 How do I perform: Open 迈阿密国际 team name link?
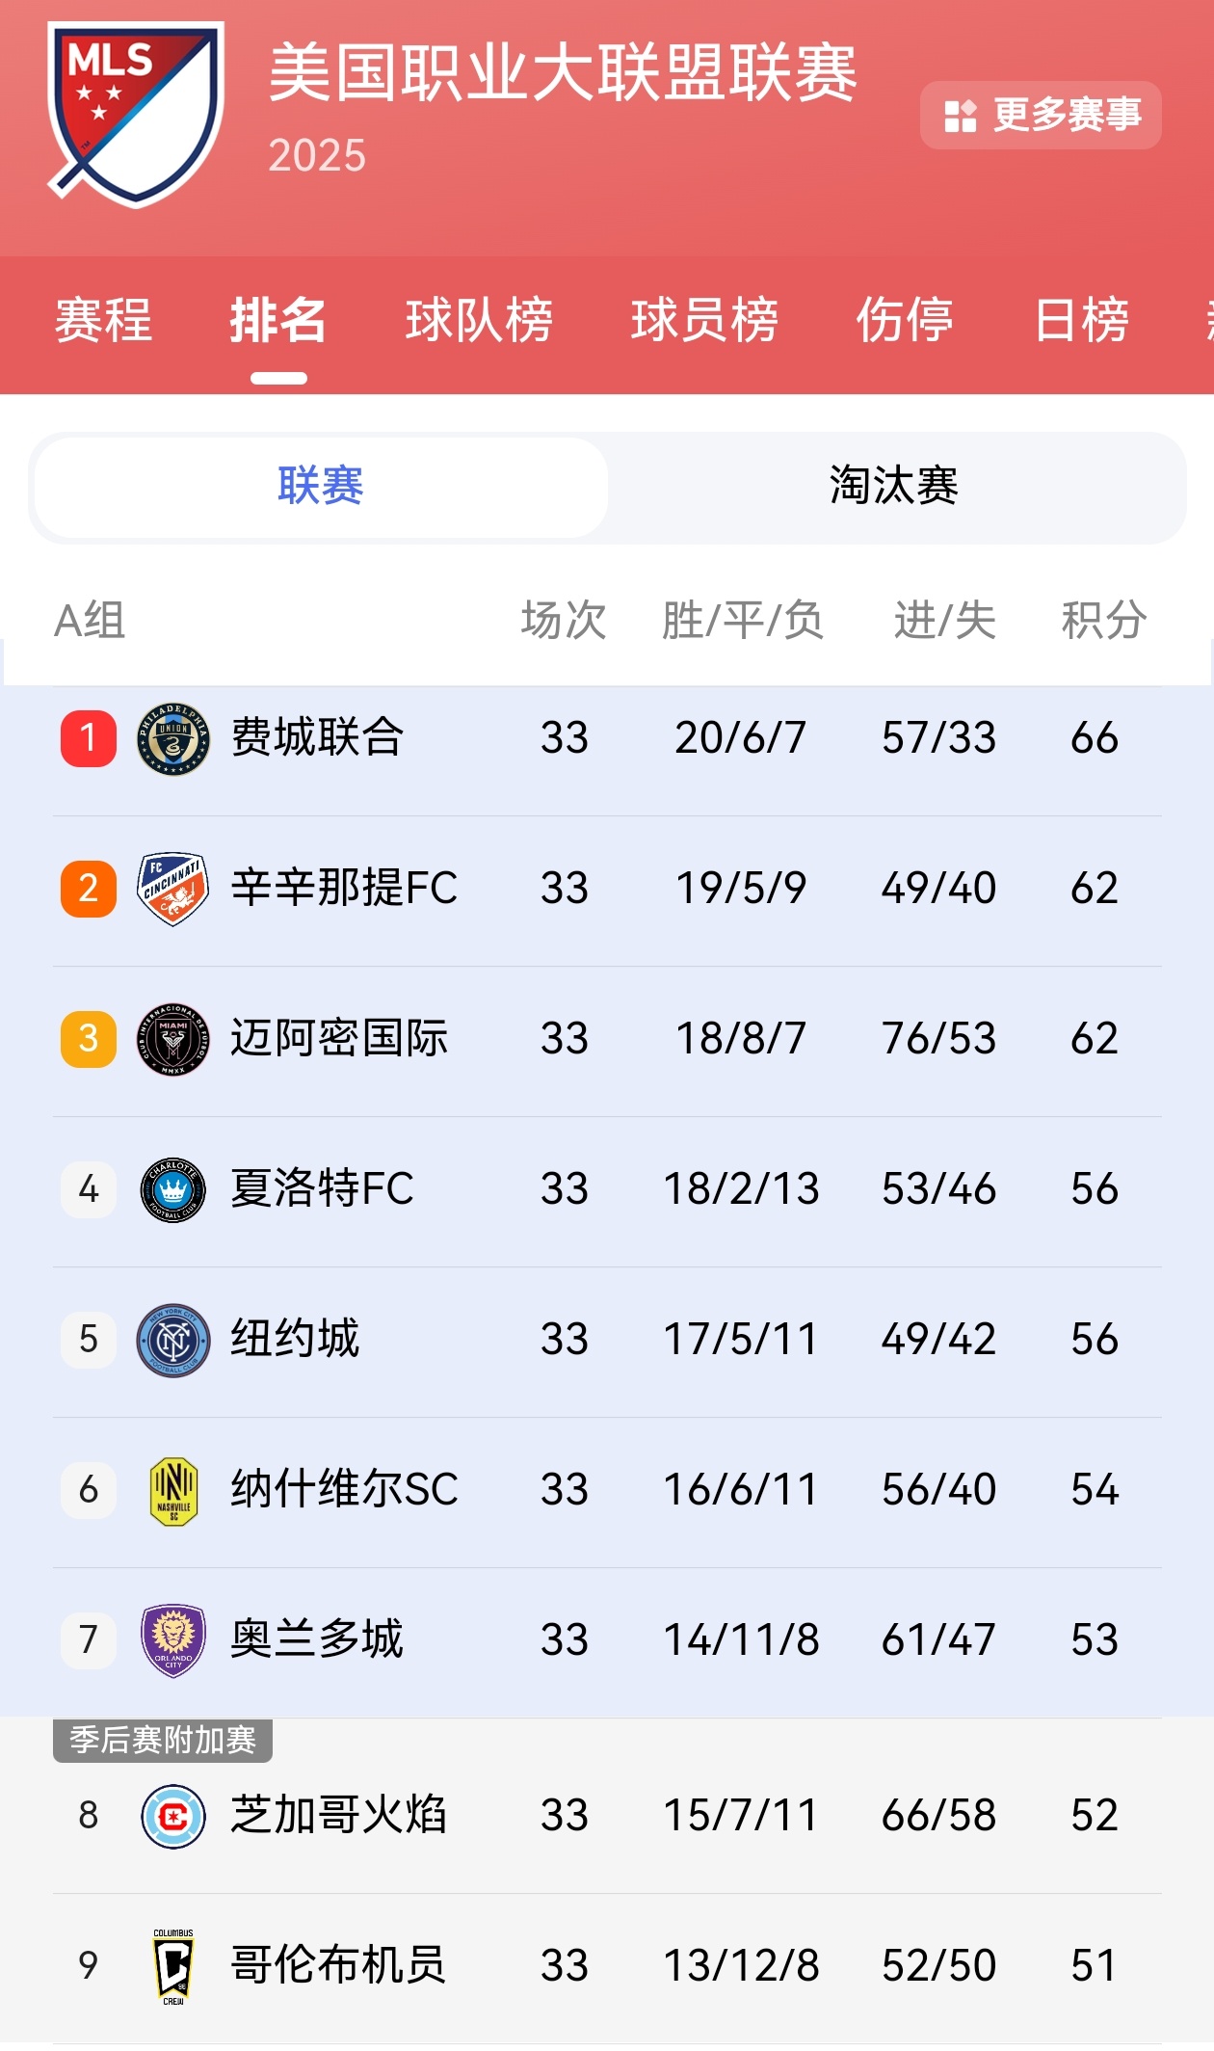(x=339, y=1039)
